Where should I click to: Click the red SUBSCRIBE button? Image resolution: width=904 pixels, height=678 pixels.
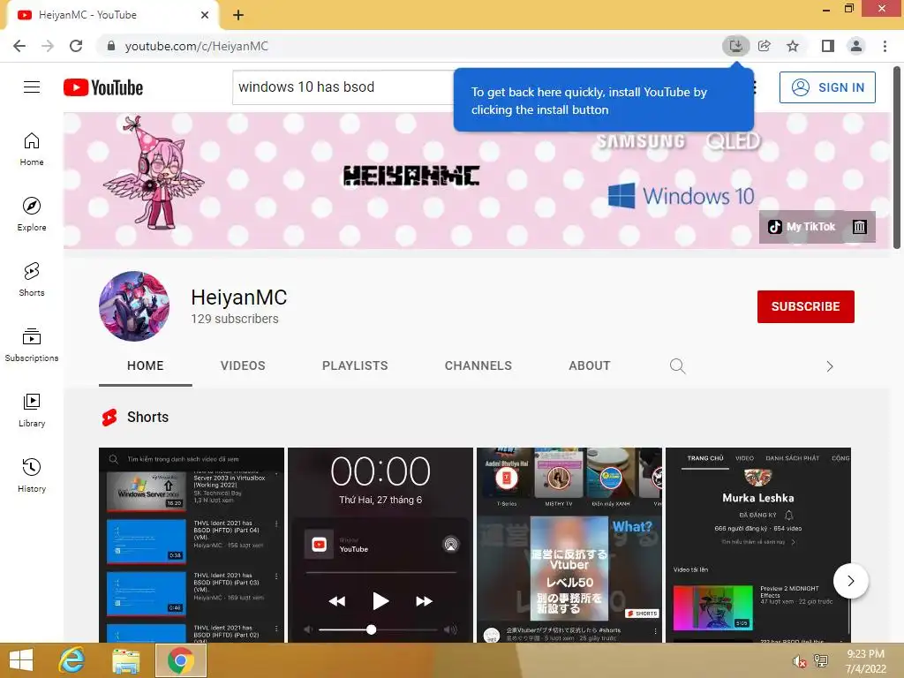(x=805, y=306)
